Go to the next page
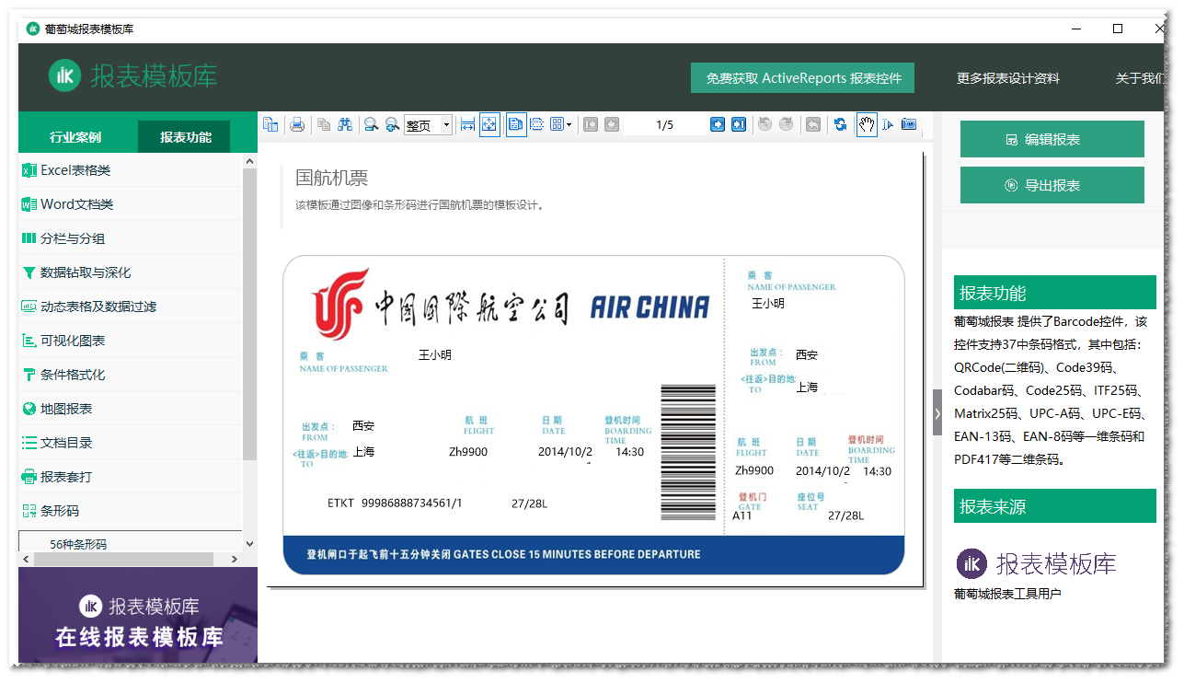This screenshot has width=1184, height=683. tap(718, 124)
